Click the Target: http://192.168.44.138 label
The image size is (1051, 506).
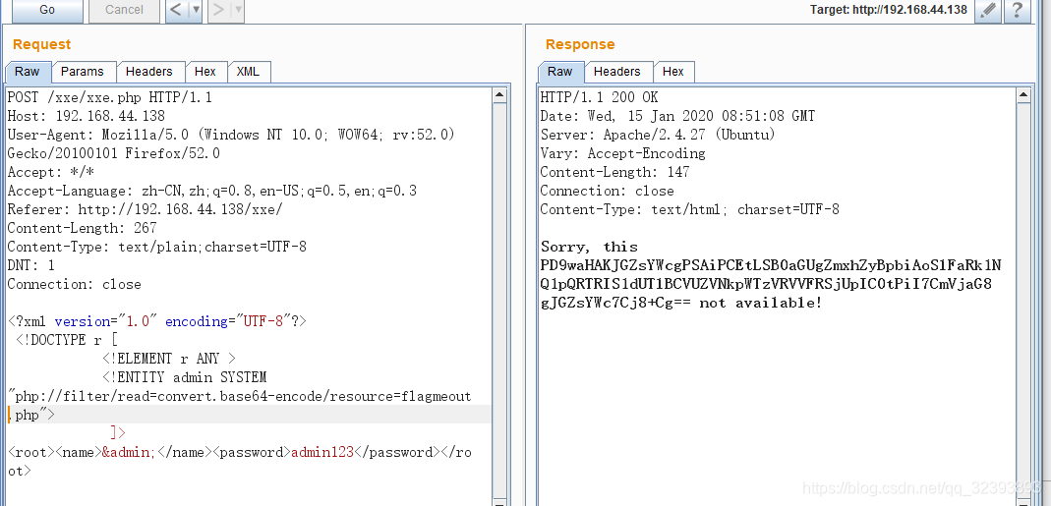point(889,10)
